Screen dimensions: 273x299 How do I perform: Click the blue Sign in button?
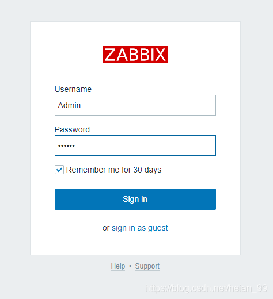135,199
